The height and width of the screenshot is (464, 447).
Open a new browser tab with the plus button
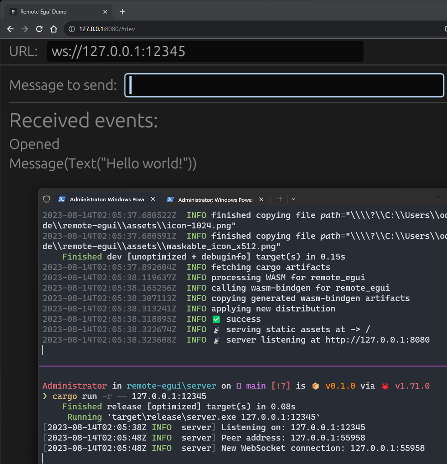point(122,11)
